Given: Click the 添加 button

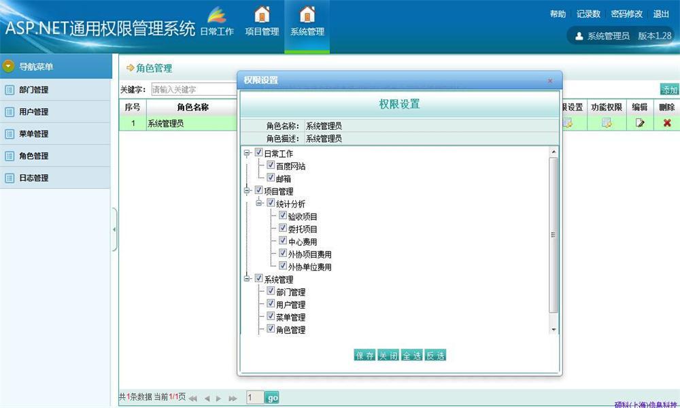Looking at the screenshot, I should pyautogui.click(x=670, y=90).
